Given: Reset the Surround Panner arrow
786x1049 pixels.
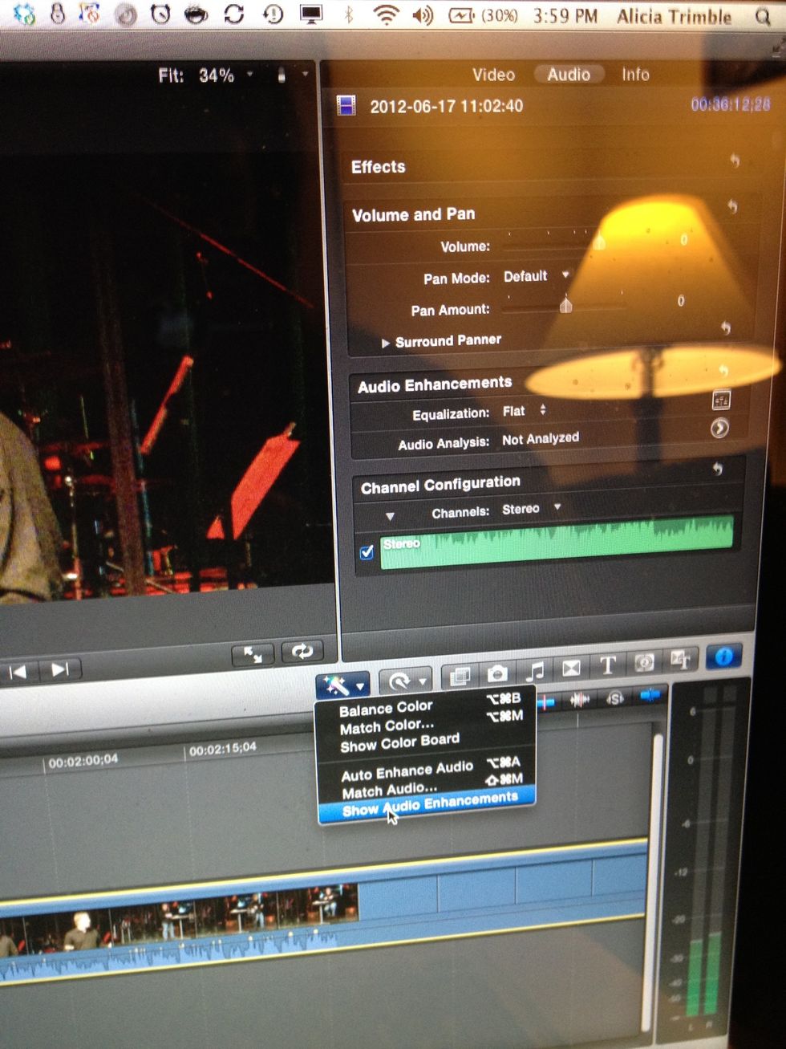Looking at the screenshot, I should [x=726, y=327].
